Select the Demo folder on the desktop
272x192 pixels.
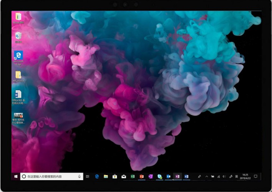pos(18,18)
